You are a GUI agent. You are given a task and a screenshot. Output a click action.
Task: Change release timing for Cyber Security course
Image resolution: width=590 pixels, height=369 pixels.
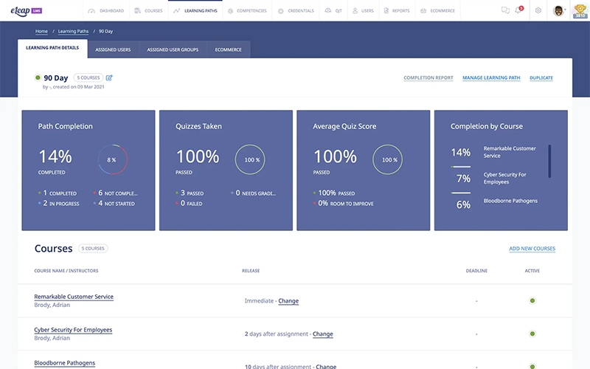(x=322, y=334)
